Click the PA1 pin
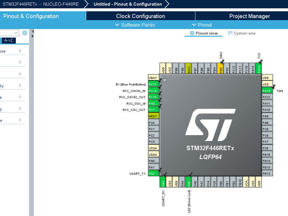The width and height of the screenshot is (288, 216). [x=154, y=167]
